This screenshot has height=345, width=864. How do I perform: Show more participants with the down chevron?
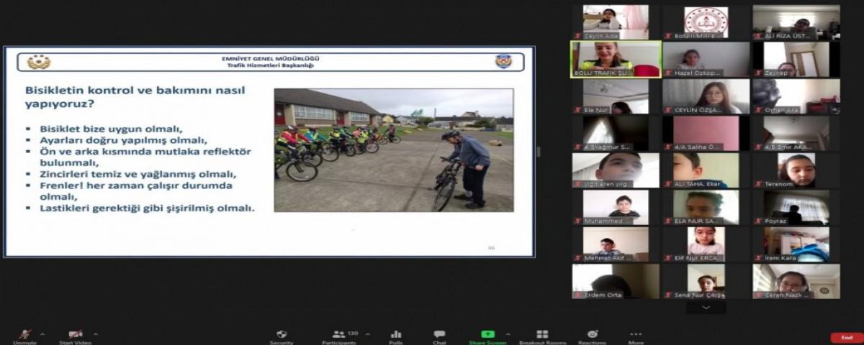click(x=706, y=307)
